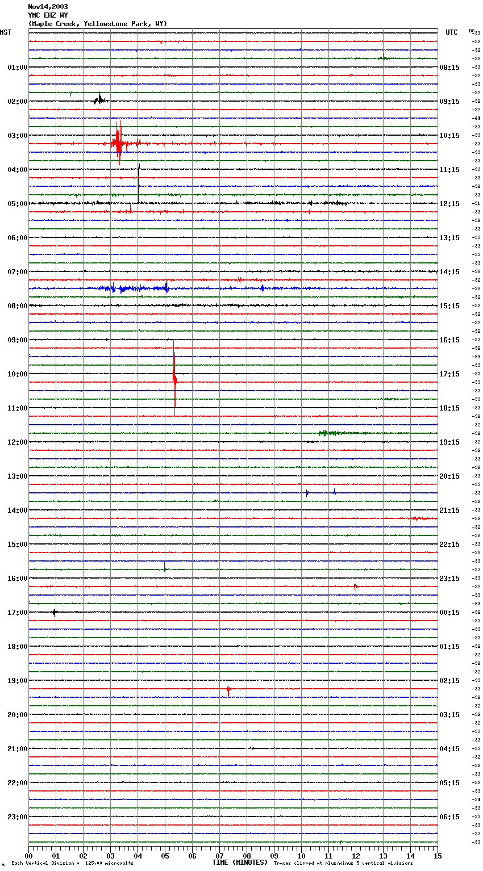Click the red blip near minute 12 after 16:00
The height and width of the screenshot is (871, 483).
pos(355,587)
